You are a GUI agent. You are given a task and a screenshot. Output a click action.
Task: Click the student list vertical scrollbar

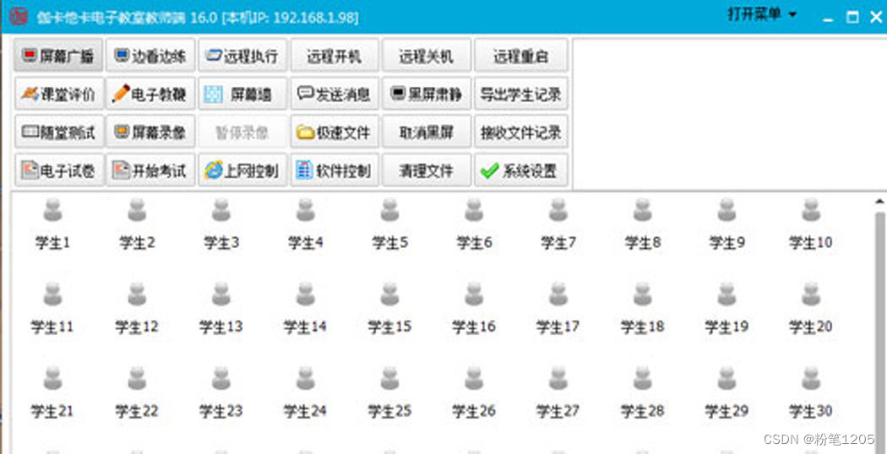click(879, 332)
